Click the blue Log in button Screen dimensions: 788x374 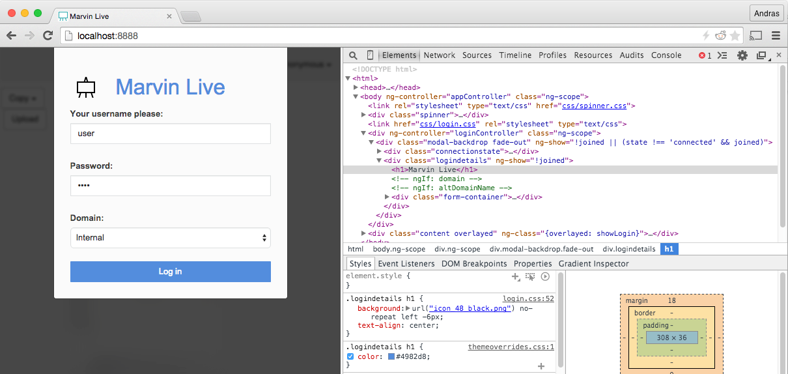[x=170, y=272]
